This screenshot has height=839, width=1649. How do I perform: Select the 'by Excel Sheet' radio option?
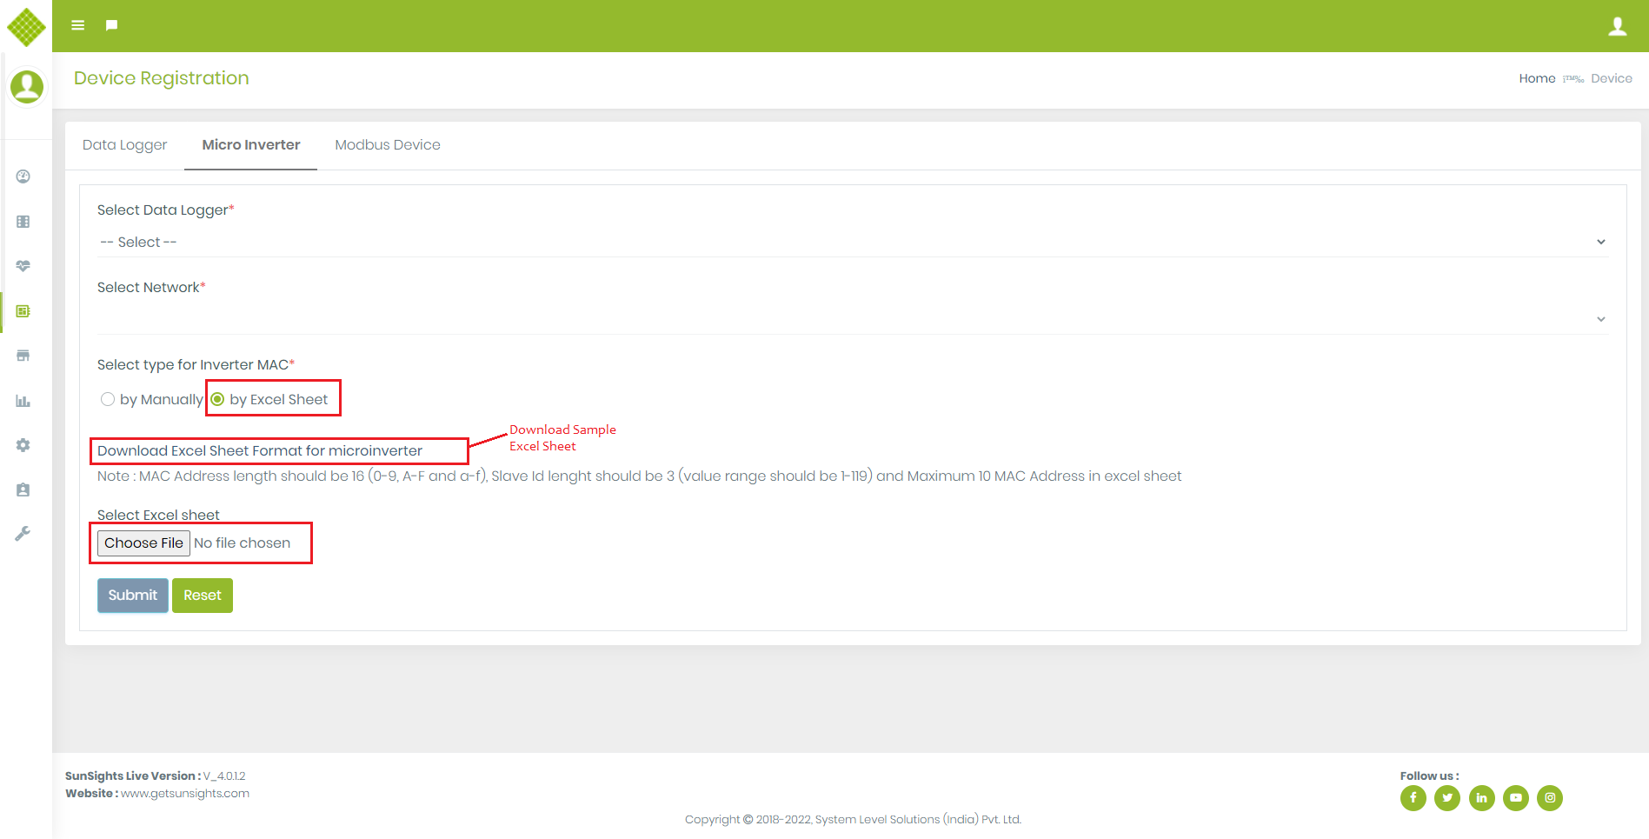[218, 399]
